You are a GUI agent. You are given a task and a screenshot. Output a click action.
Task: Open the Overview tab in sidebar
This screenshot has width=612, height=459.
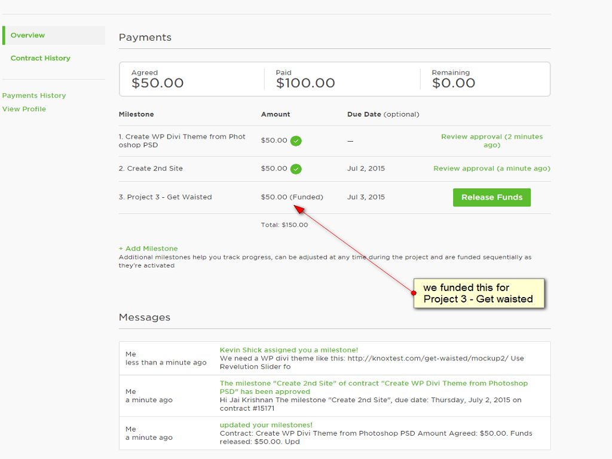pyautogui.click(x=27, y=35)
